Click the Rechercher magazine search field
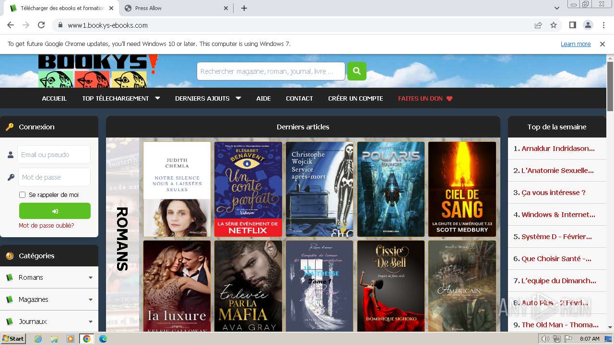 coord(271,71)
